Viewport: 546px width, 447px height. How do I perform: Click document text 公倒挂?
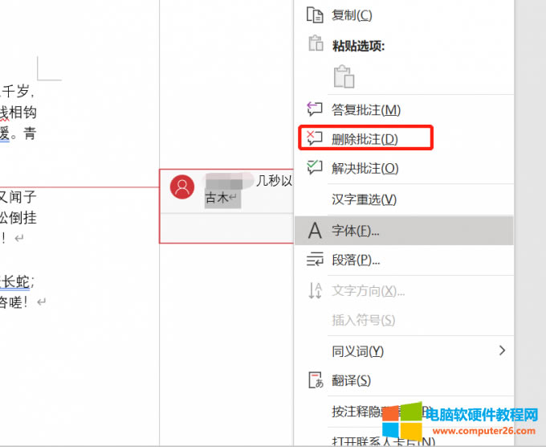(x=18, y=218)
